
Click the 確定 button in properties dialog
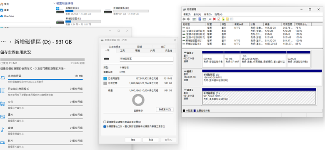133,140
